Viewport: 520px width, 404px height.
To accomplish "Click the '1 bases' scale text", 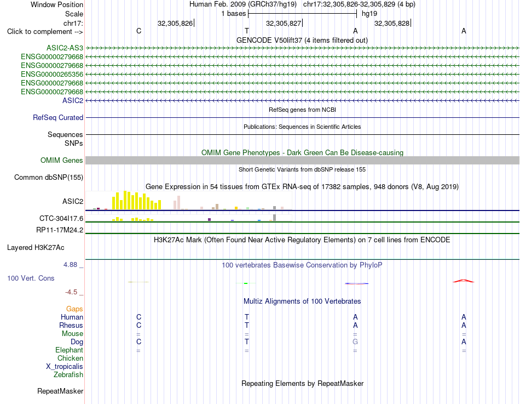I will pyautogui.click(x=234, y=14).
